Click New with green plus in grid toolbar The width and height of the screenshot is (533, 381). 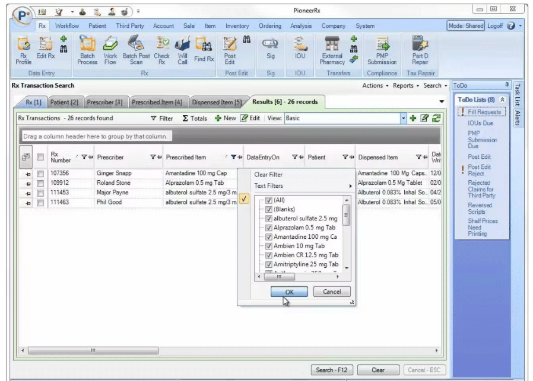(226, 118)
